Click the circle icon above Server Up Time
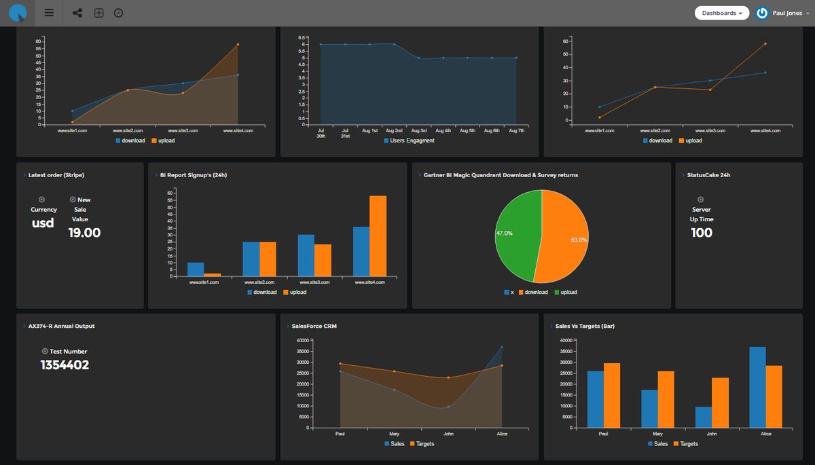 pos(700,199)
